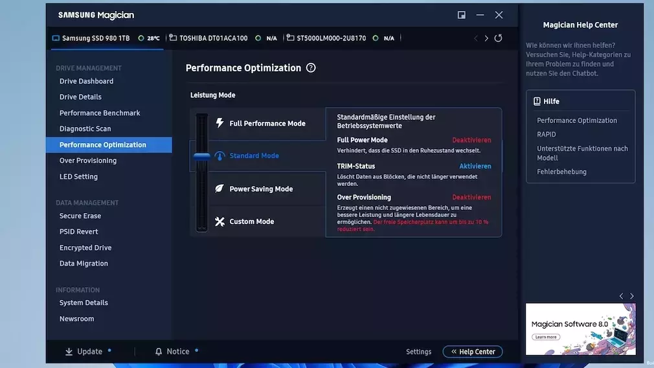Toggle the compact window mode icon

click(x=462, y=15)
